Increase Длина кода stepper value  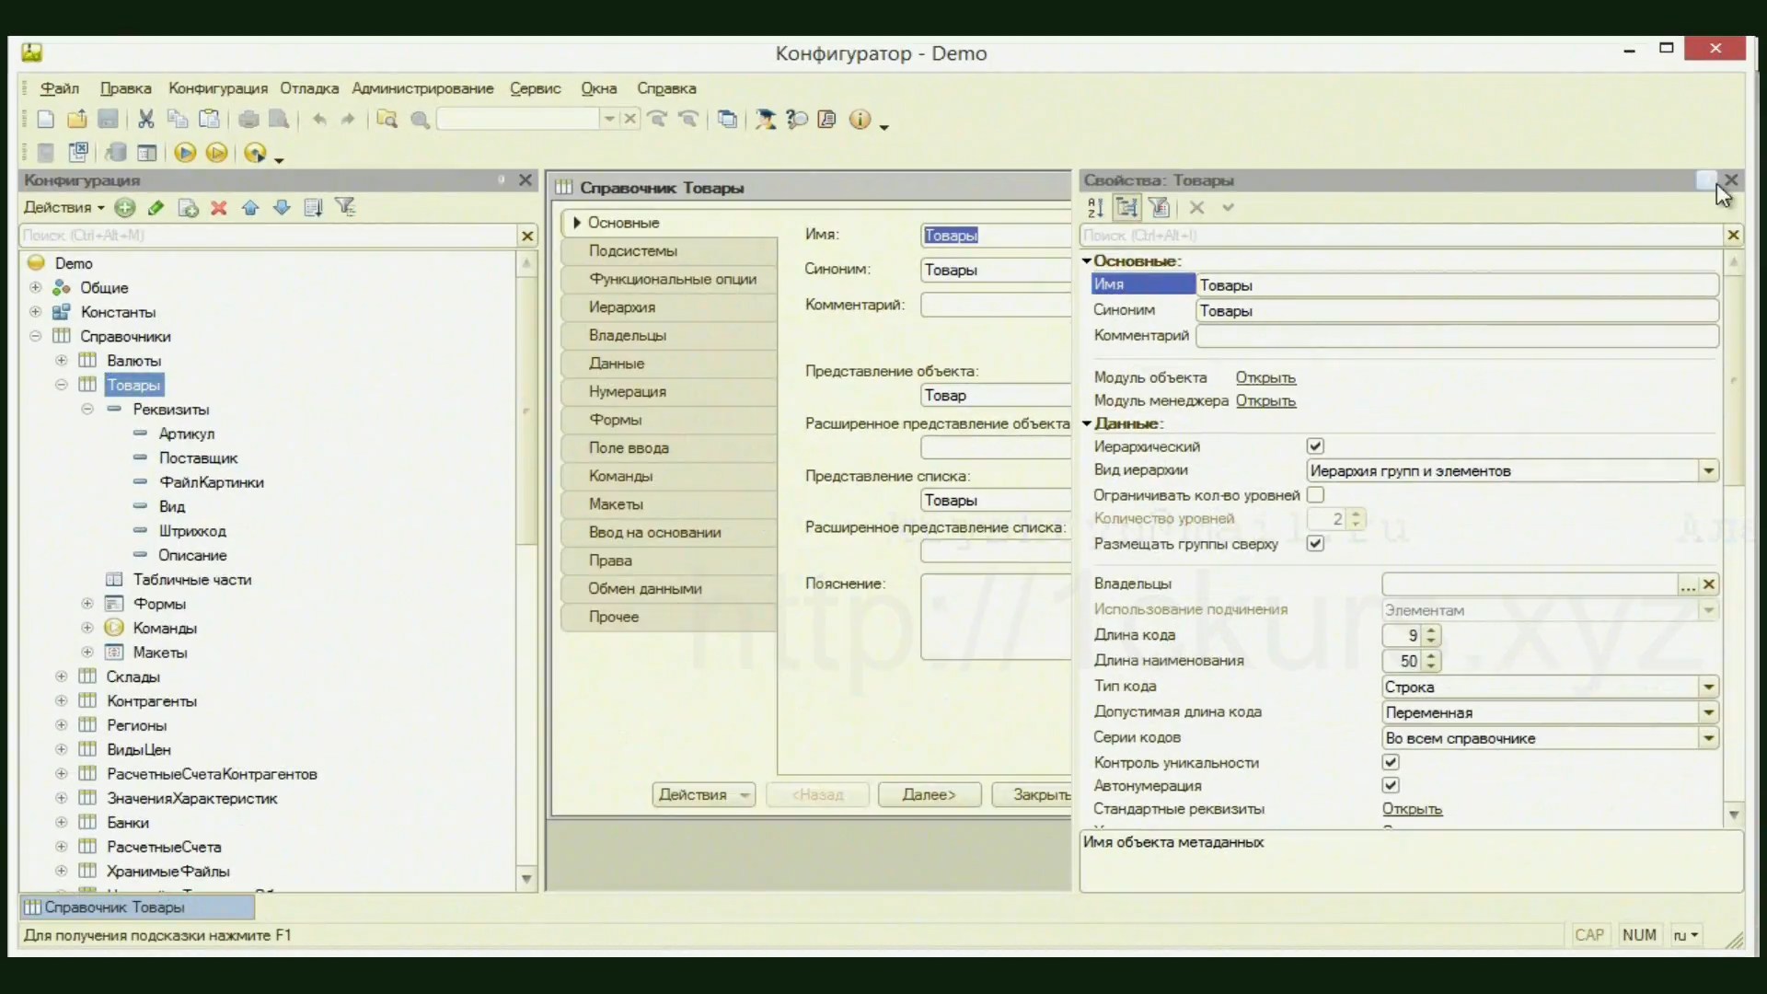pos(1431,630)
